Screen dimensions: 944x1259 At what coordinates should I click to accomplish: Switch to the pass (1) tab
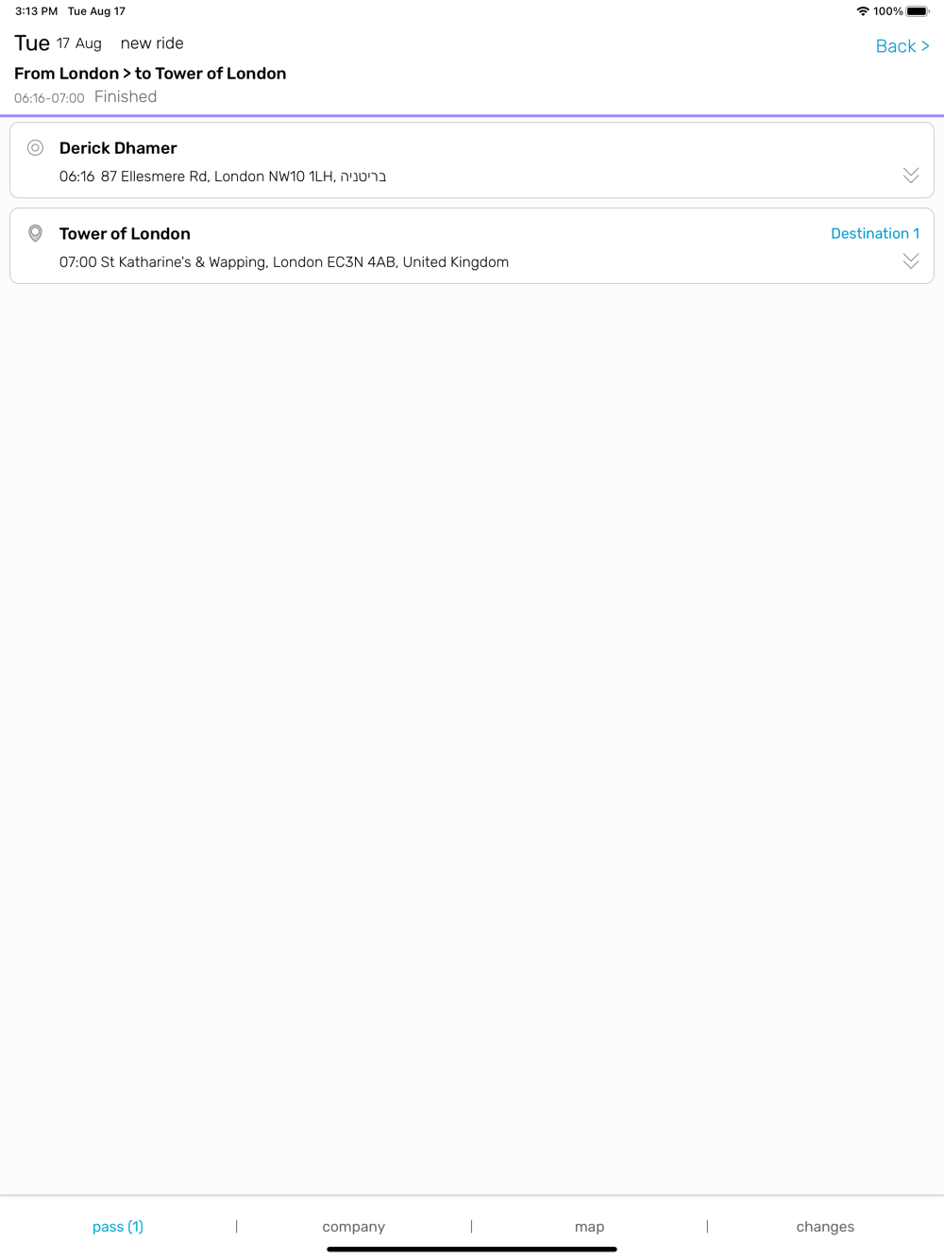pyautogui.click(x=118, y=1226)
